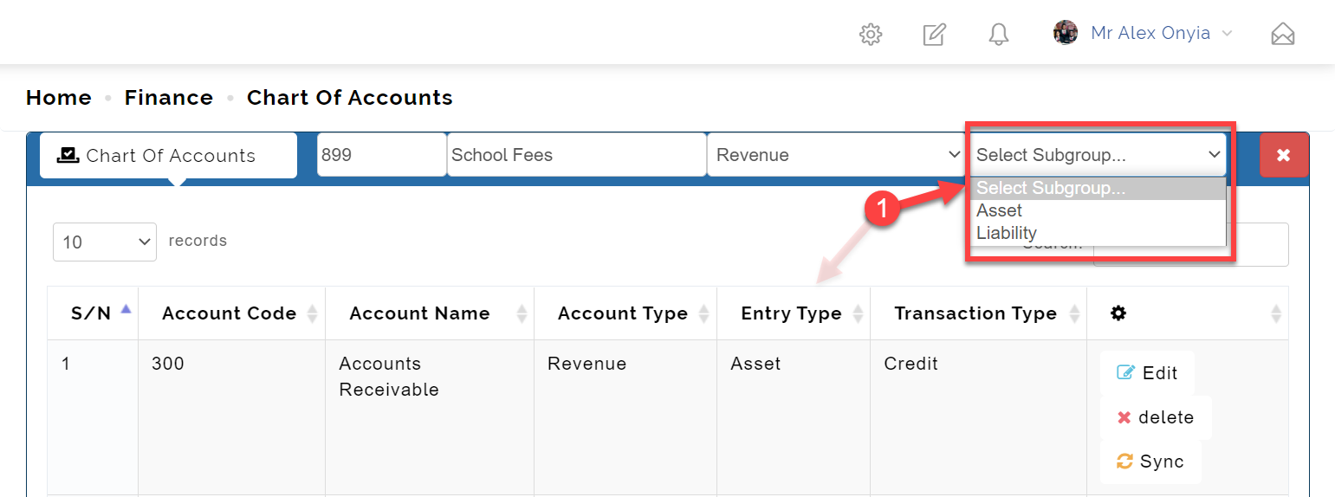Click the red X cancel button

[1284, 155]
